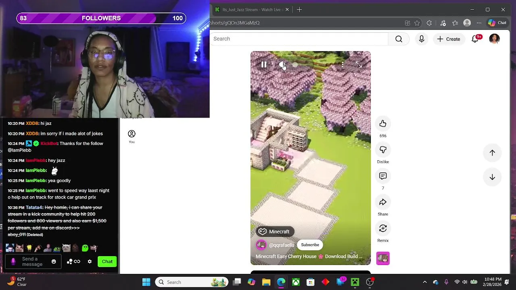This screenshot has height=290, width=516.
Task: Open the comments icon showing 7
Action: [383, 176]
